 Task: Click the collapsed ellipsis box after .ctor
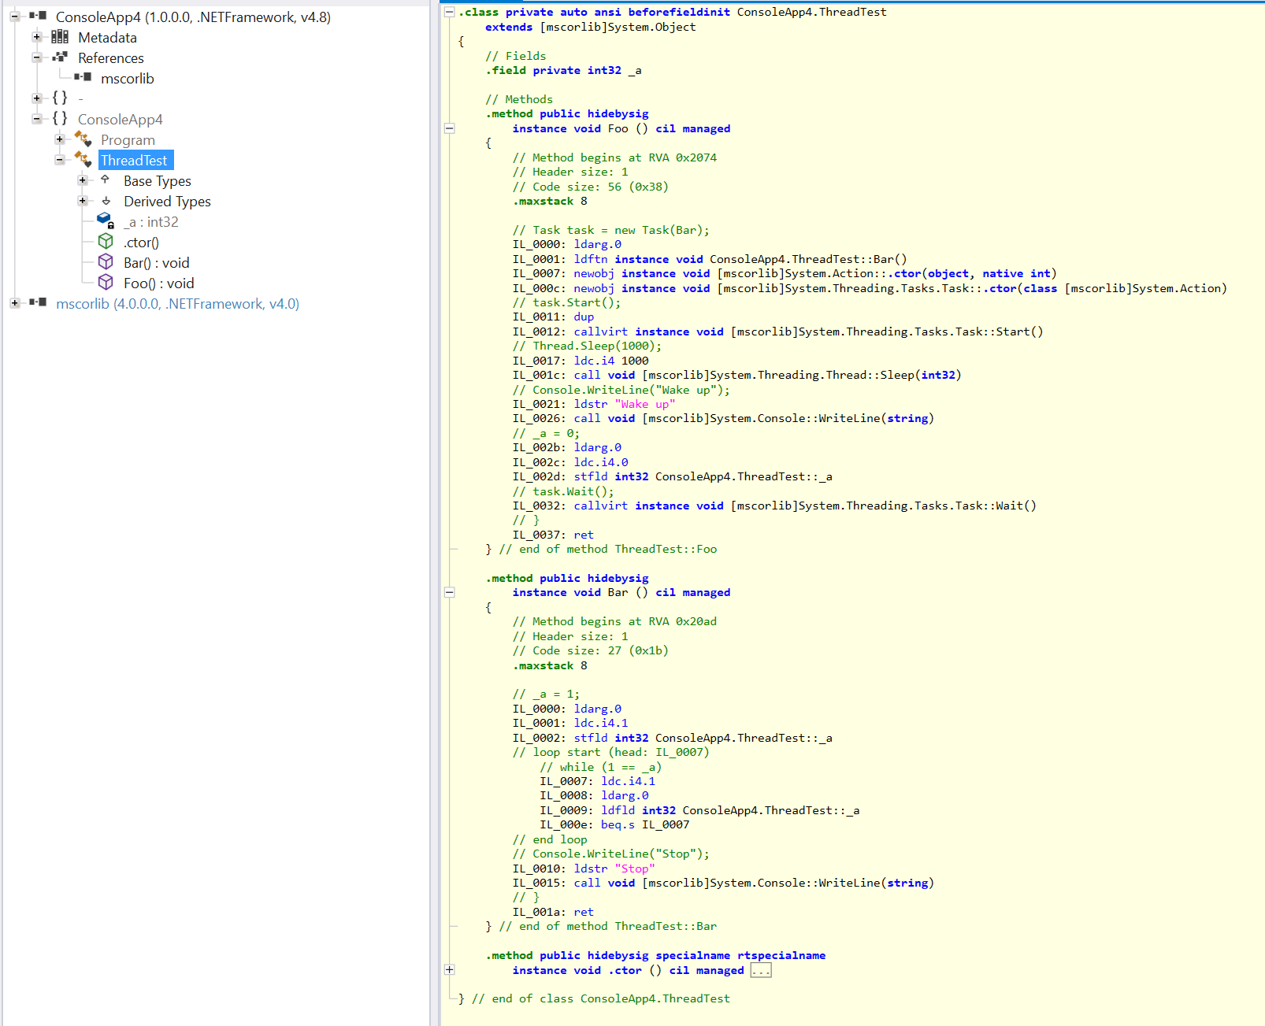(760, 971)
